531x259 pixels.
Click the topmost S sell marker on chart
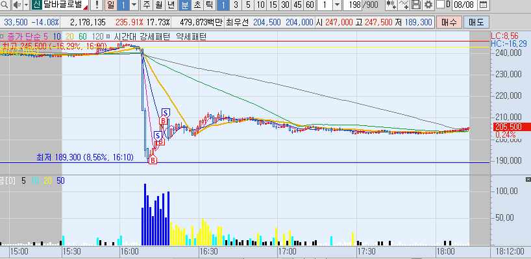[x=166, y=112]
